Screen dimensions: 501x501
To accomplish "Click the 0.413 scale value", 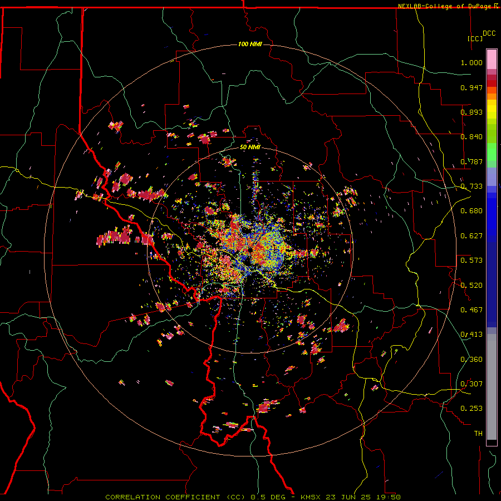I will 471,335.
